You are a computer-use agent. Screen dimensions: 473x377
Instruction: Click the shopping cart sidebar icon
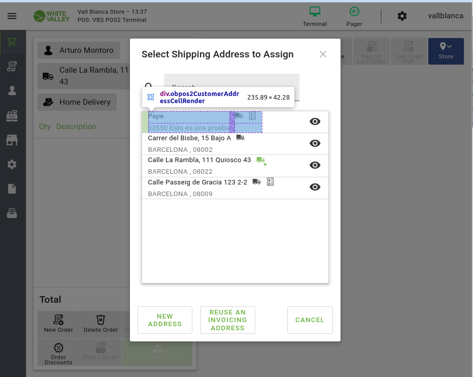pos(12,43)
